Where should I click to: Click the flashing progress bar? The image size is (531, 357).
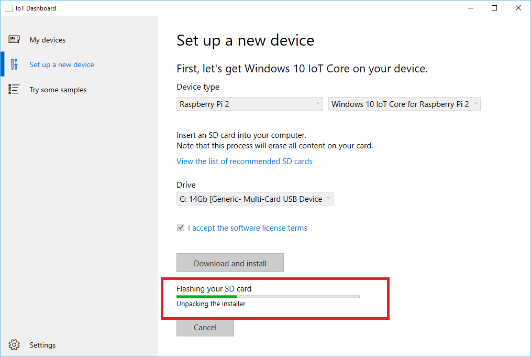tap(268, 297)
